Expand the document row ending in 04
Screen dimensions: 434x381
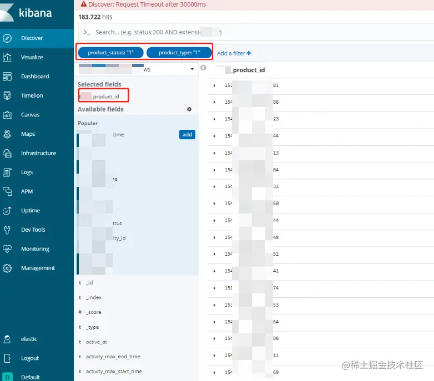(x=214, y=170)
